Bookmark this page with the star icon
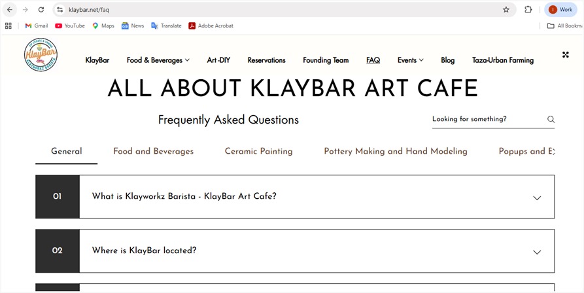Image resolution: width=584 pixels, height=293 pixels. pyautogui.click(x=506, y=10)
